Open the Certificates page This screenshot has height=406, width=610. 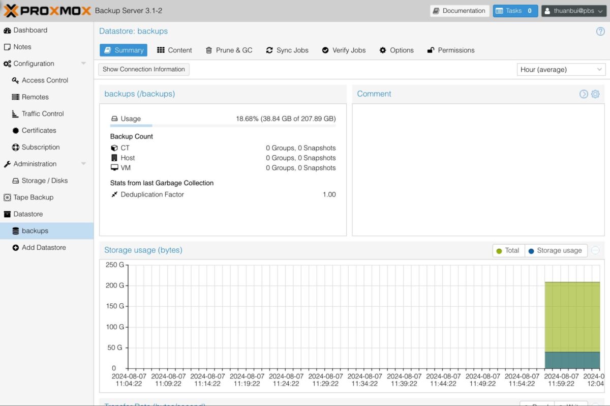click(x=39, y=130)
